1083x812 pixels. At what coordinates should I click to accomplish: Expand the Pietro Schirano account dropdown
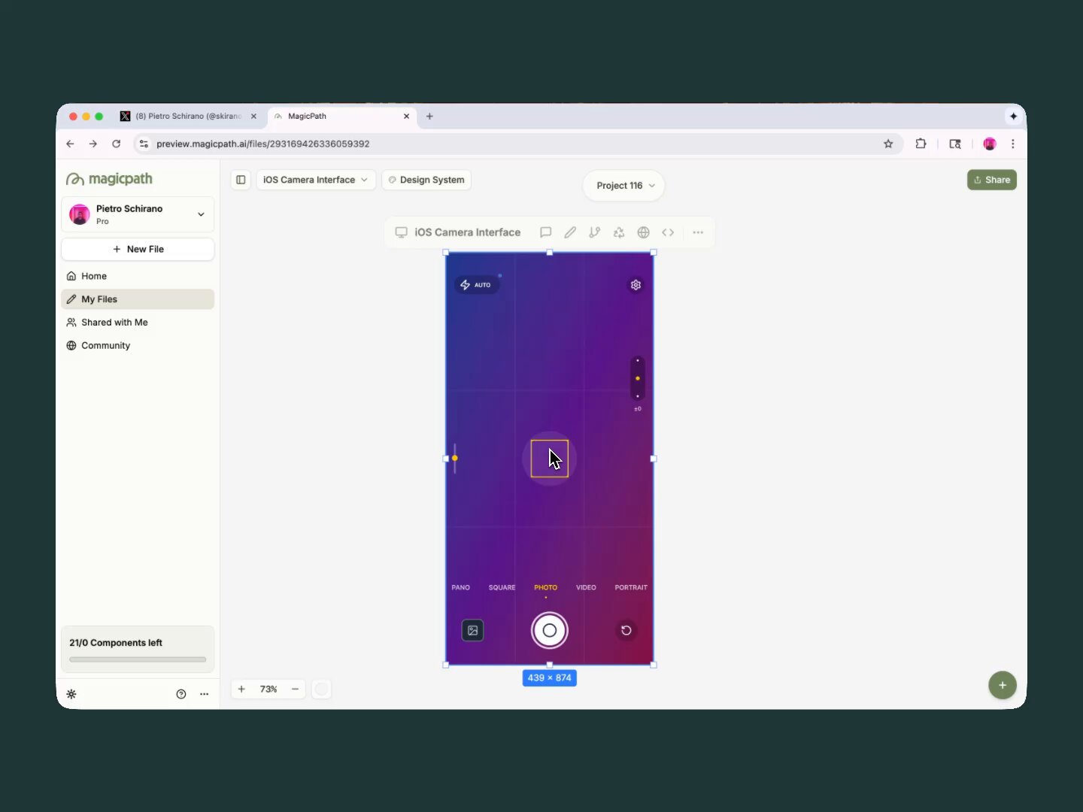click(x=138, y=214)
